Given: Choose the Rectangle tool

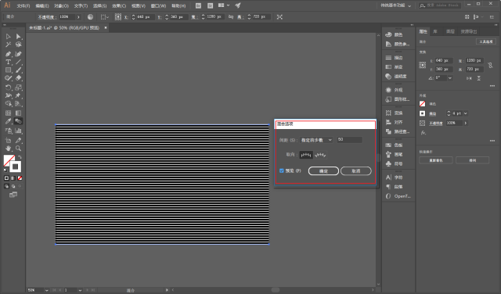Looking at the screenshot, I should pos(8,70).
